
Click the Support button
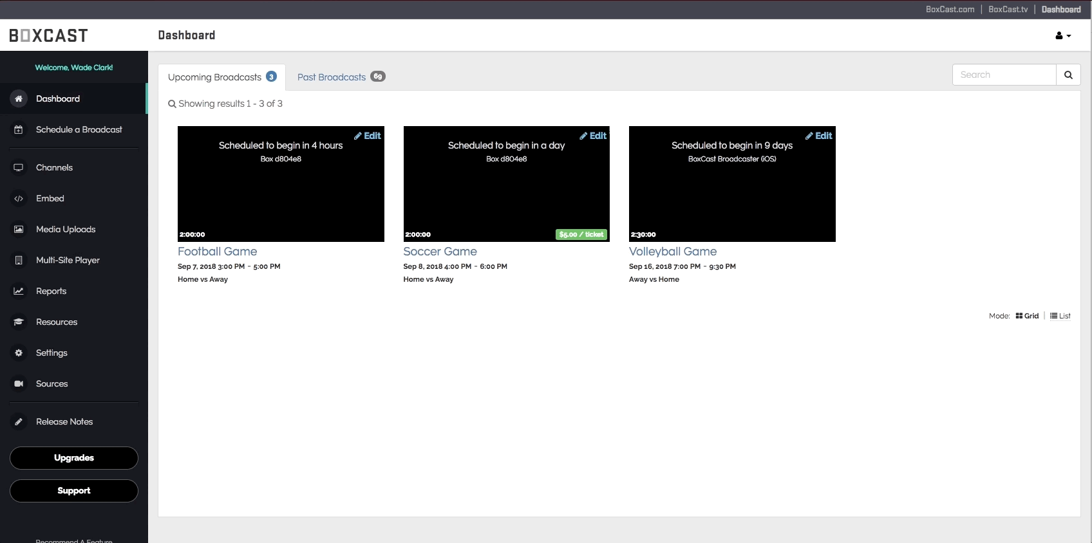pyautogui.click(x=74, y=491)
